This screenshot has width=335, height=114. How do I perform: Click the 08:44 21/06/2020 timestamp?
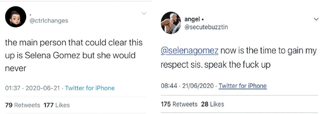click(x=187, y=86)
